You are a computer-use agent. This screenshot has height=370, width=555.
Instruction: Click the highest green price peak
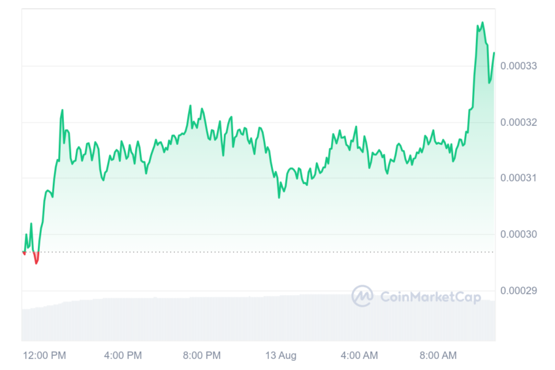[x=483, y=23]
